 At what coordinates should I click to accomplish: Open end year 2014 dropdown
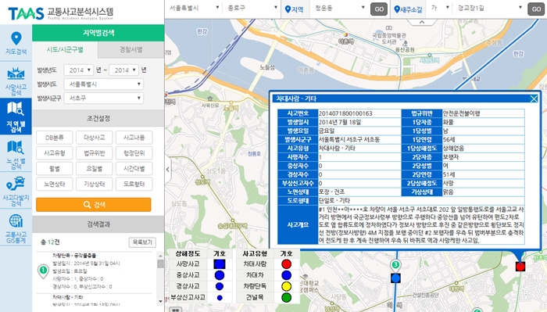point(123,70)
